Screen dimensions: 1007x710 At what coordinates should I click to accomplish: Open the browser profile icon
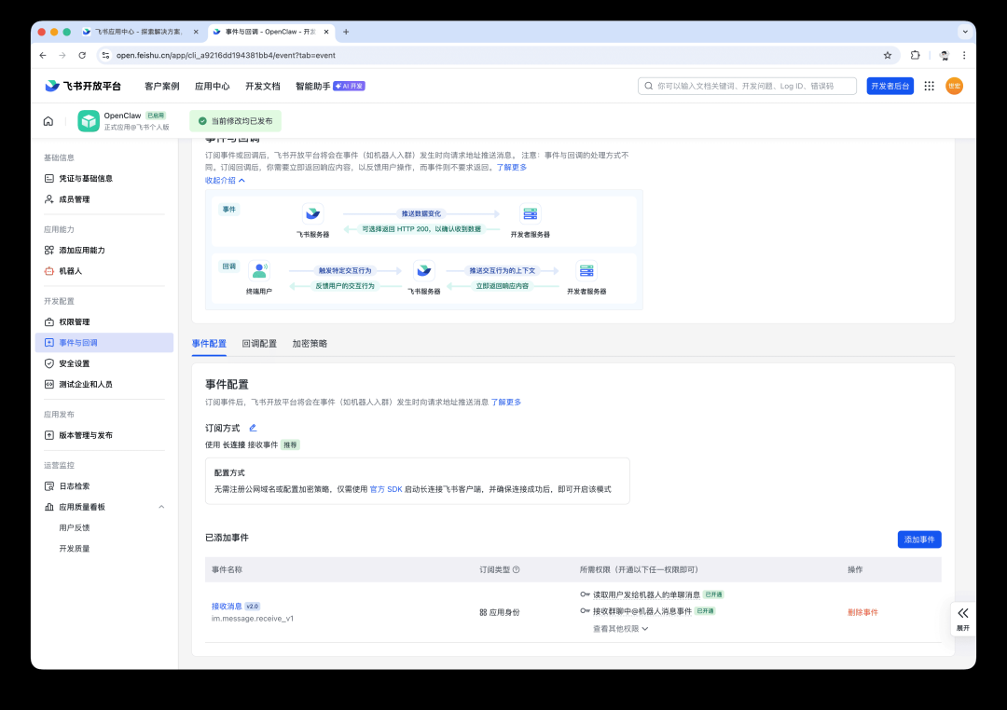(944, 55)
